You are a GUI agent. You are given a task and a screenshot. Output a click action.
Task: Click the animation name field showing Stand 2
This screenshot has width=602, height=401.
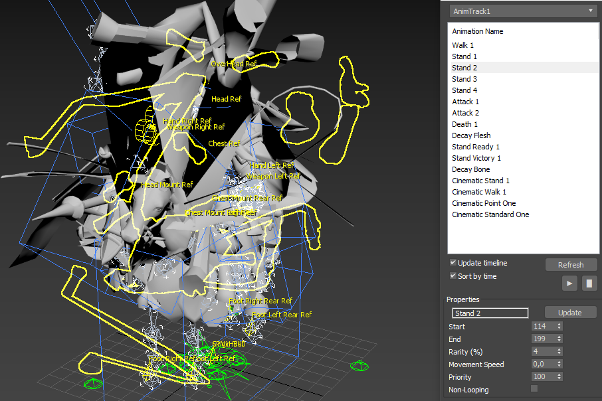coord(490,313)
